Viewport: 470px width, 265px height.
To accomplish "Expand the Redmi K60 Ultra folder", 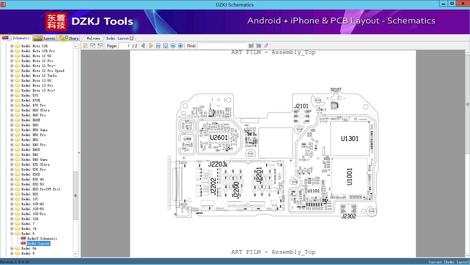I will tap(12, 110).
